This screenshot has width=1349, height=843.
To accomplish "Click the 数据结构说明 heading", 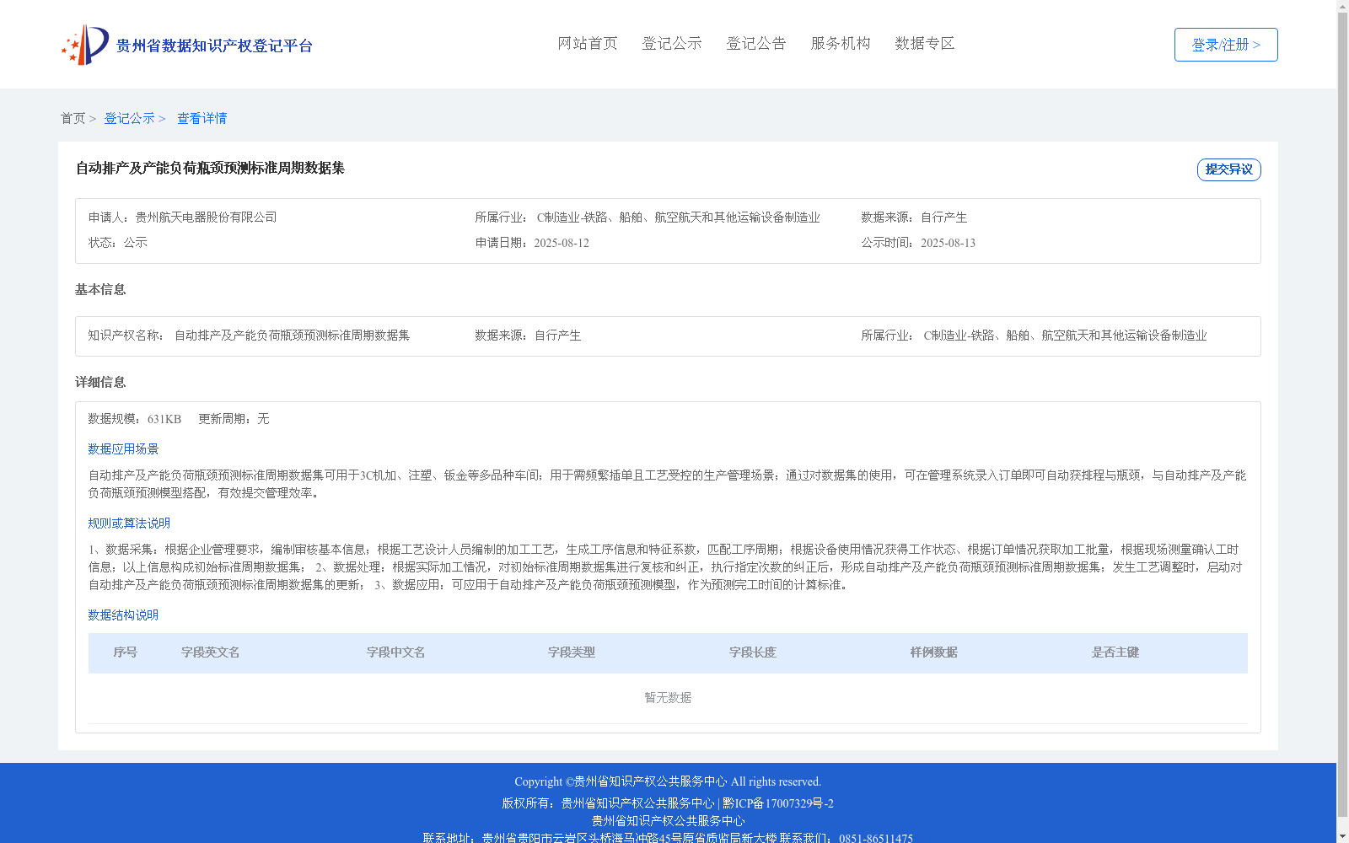I will 123,615.
